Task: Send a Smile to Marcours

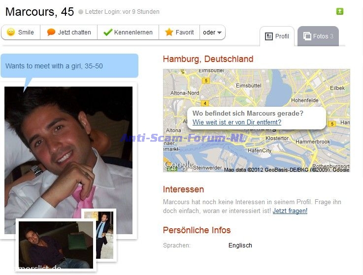Action: coord(21,32)
